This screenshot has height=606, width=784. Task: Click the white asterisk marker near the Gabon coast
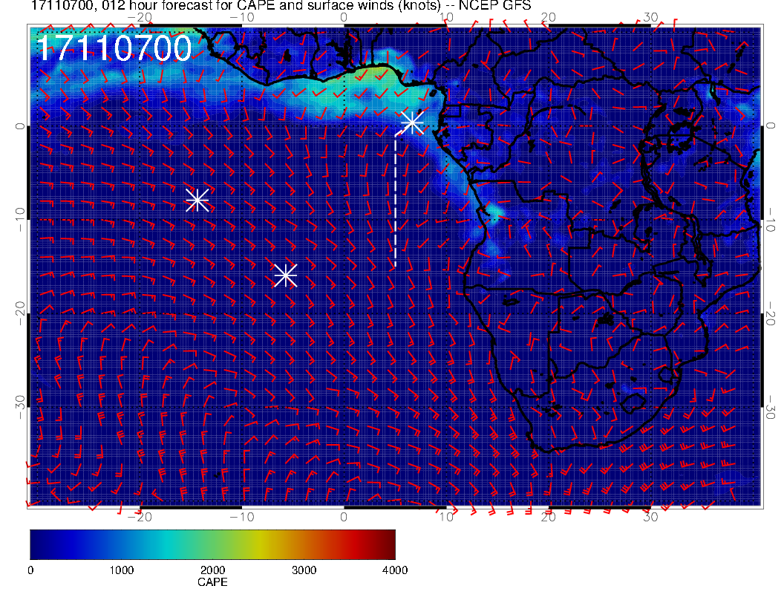tap(412, 123)
